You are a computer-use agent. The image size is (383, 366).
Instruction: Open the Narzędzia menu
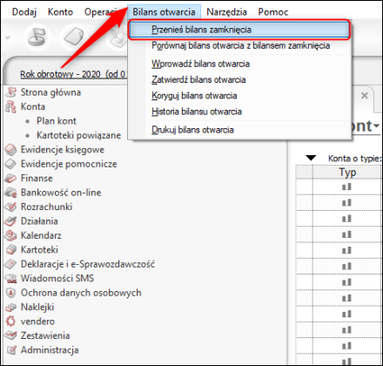[x=226, y=12]
